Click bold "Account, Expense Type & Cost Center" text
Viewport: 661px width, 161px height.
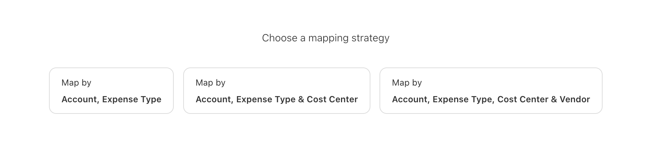pos(276,99)
